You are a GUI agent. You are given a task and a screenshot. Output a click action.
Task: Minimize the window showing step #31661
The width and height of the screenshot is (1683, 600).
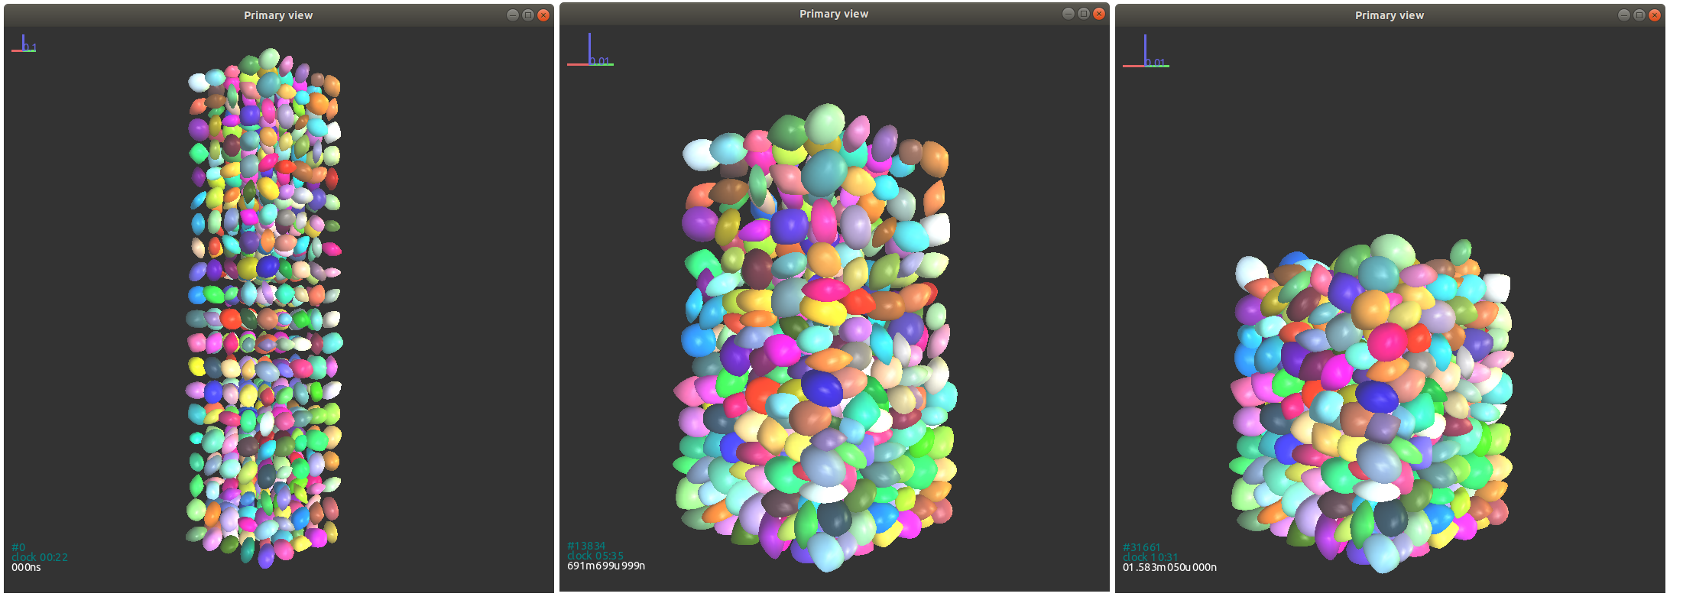(1624, 15)
